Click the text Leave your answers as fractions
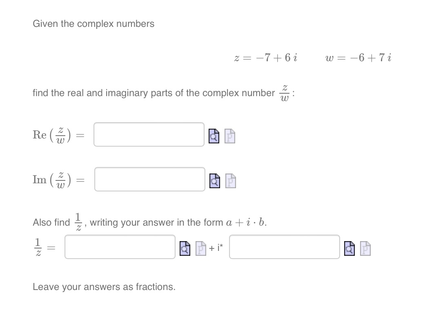434x334 pixels. tap(104, 287)
